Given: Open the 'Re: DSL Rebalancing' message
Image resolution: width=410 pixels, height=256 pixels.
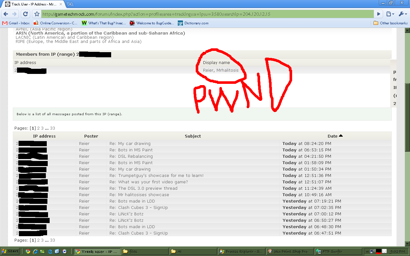Looking at the screenshot, I should 131,156.
